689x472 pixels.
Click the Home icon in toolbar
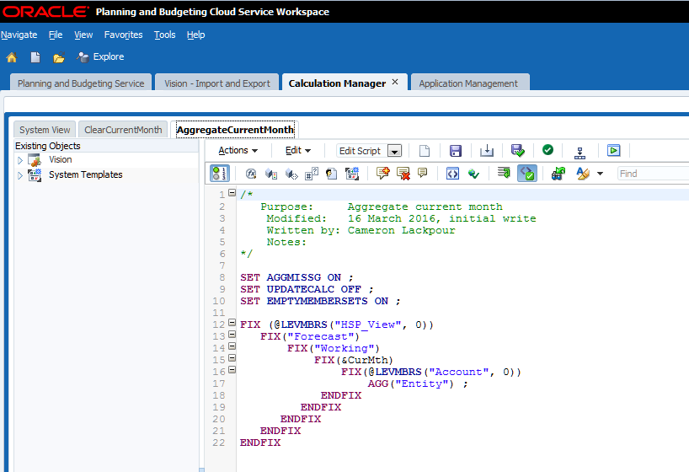12,57
